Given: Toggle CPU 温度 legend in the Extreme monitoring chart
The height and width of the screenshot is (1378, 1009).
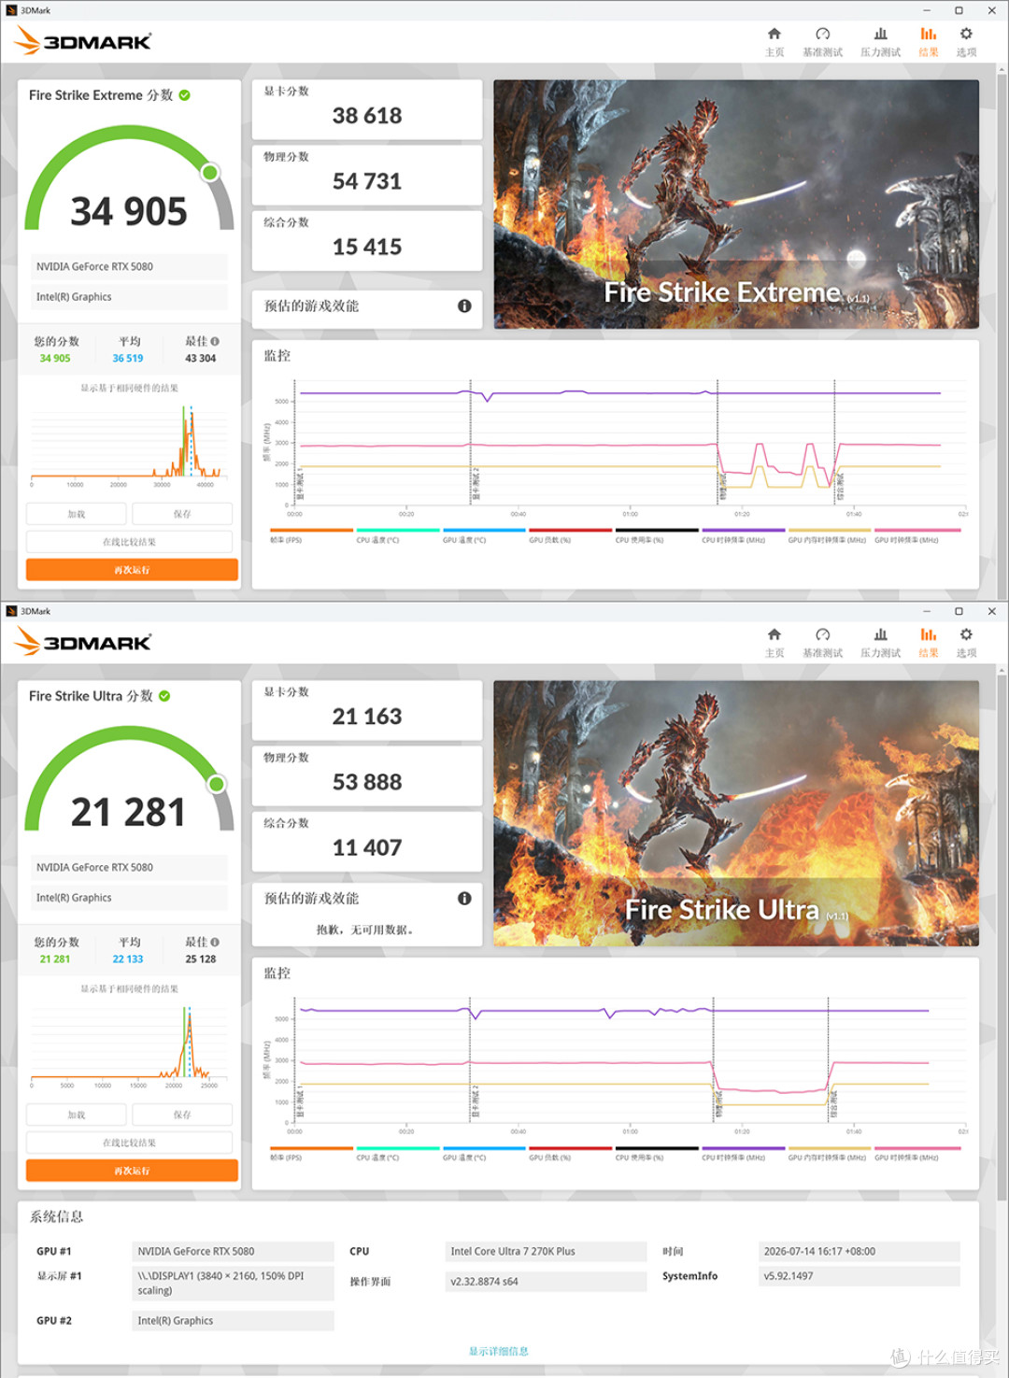Looking at the screenshot, I should coord(397,535).
